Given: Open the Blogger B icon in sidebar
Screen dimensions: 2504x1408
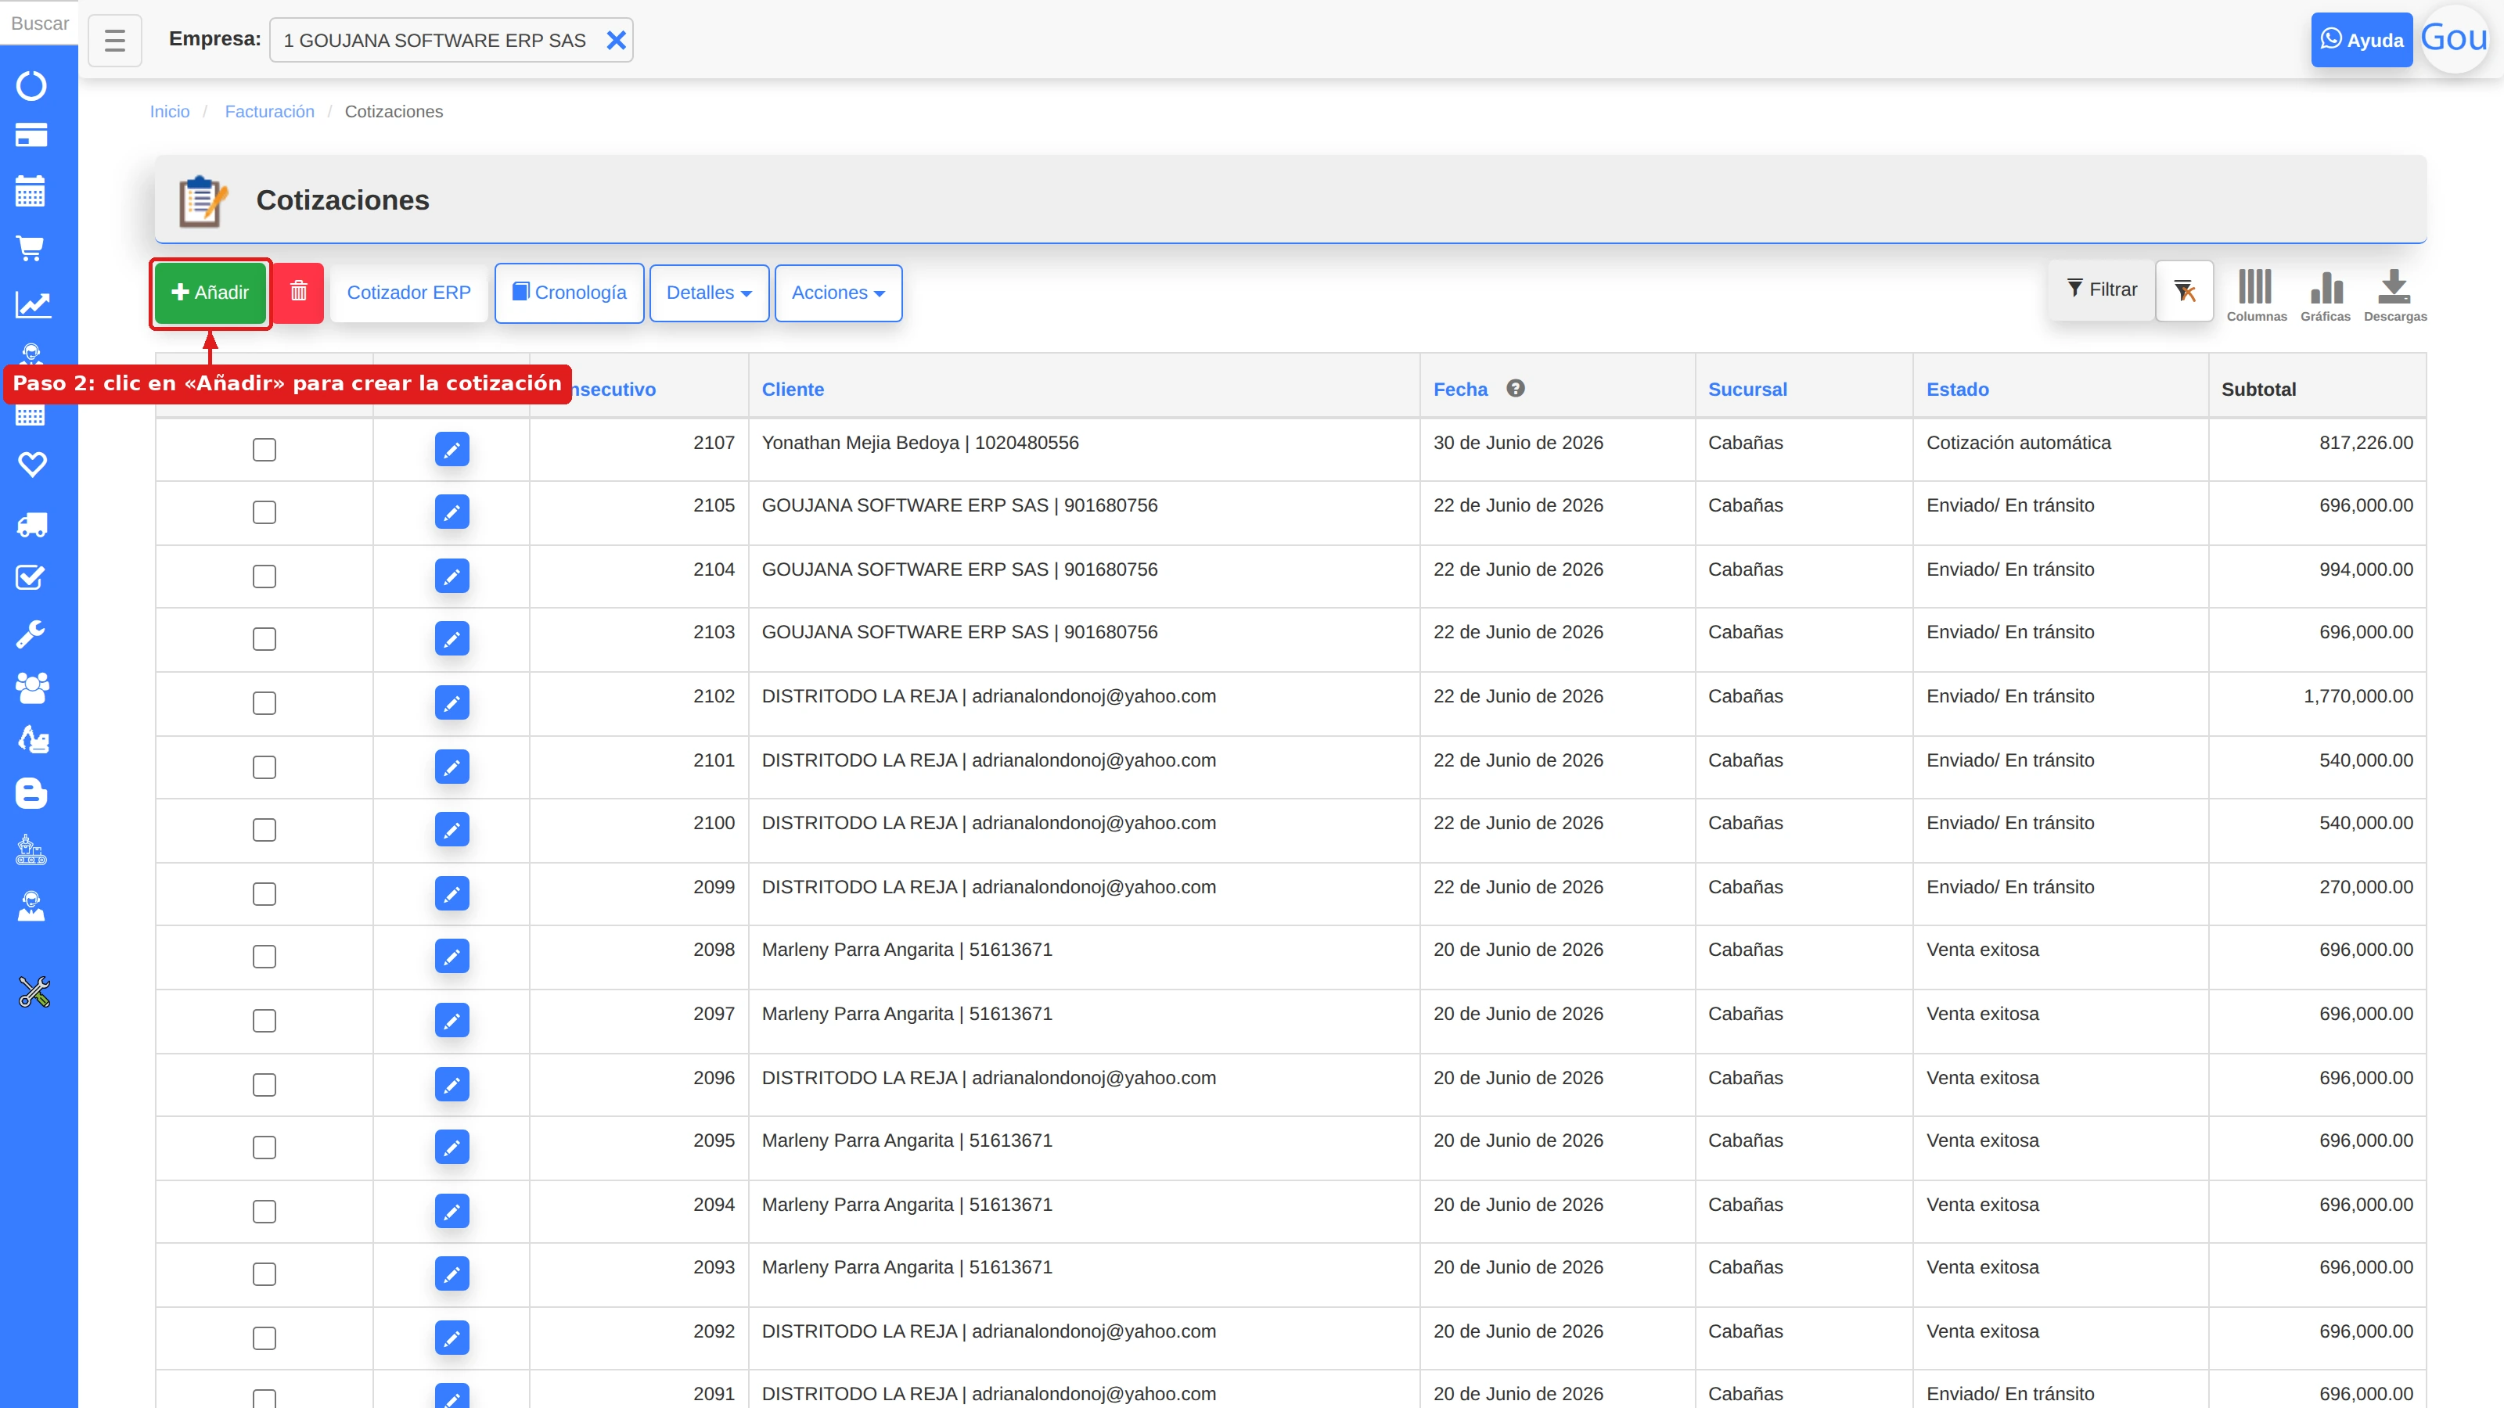Looking at the screenshot, I should pos(31,793).
